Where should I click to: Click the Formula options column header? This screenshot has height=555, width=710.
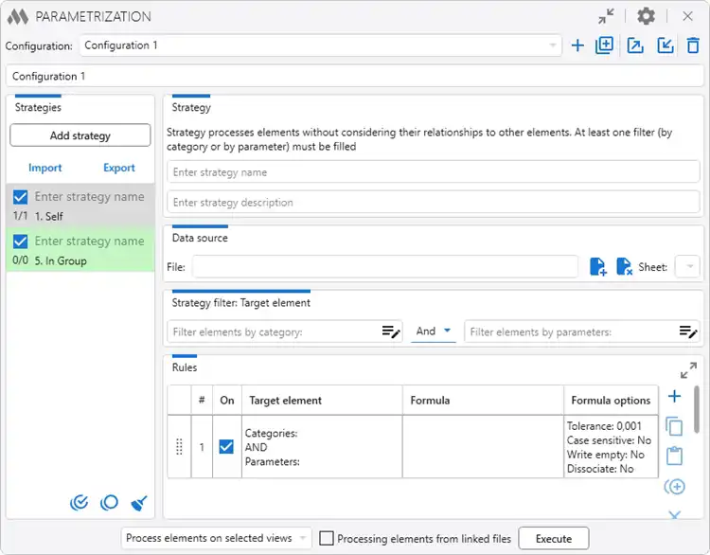pyautogui.click(x=611, y=401)
